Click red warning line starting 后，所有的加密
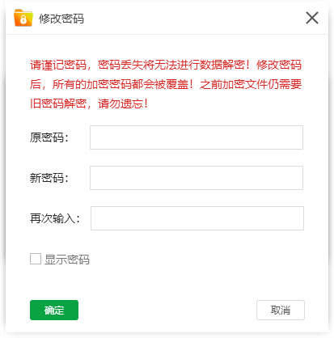The image size is (334, 338). (x=166, y=84)
